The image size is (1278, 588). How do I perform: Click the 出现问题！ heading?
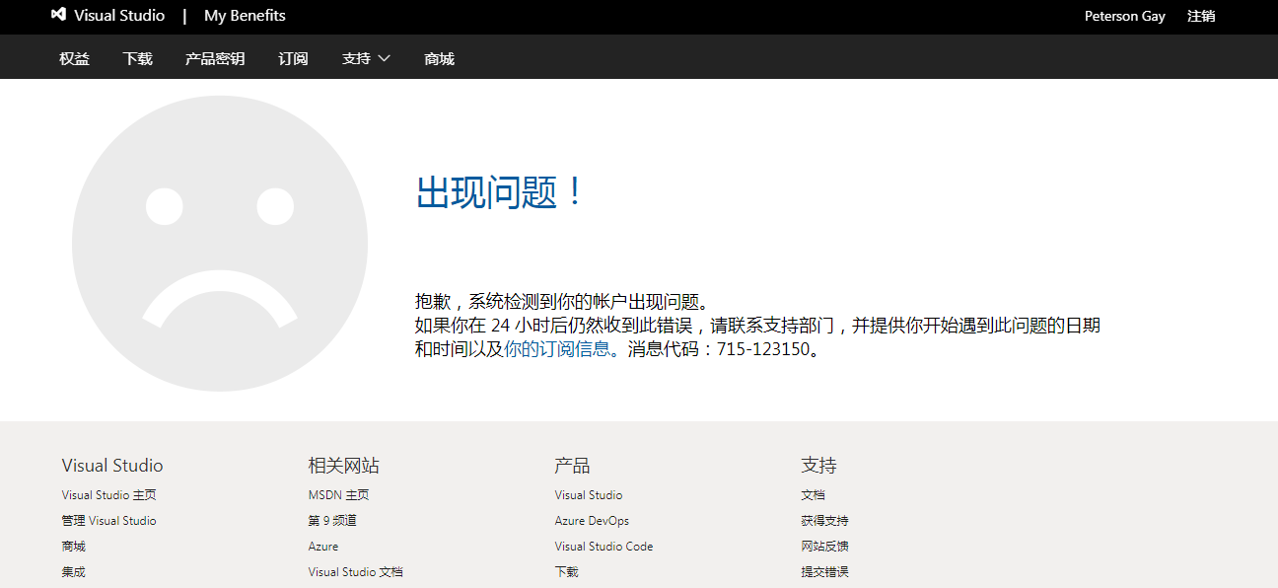501,191
